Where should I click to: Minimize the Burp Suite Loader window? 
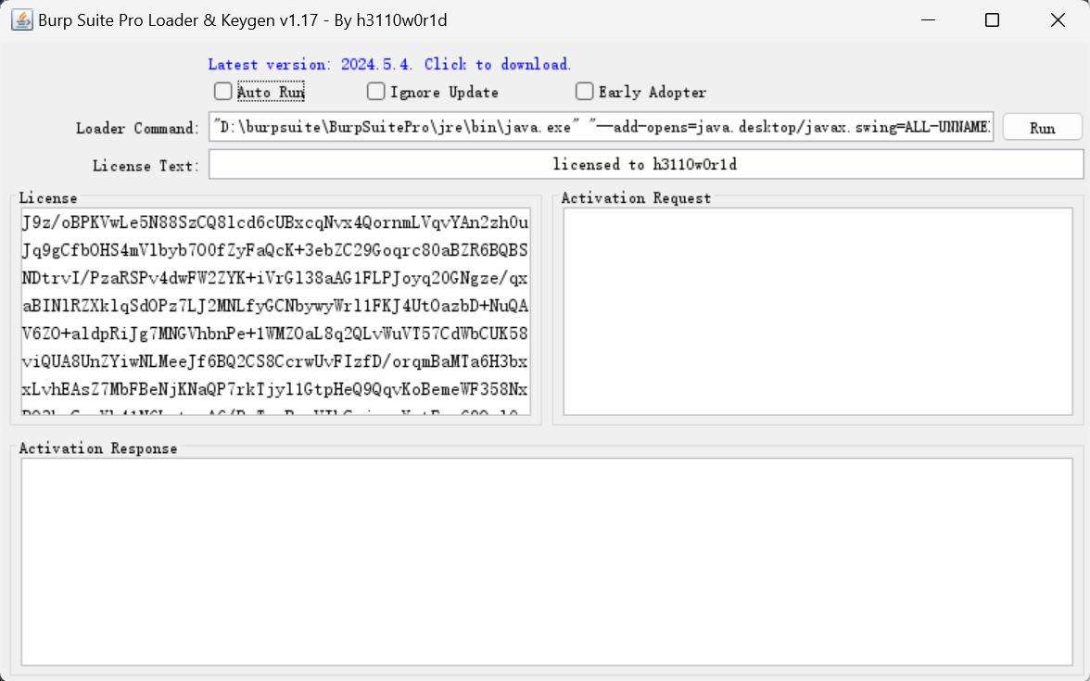(928, 20)
